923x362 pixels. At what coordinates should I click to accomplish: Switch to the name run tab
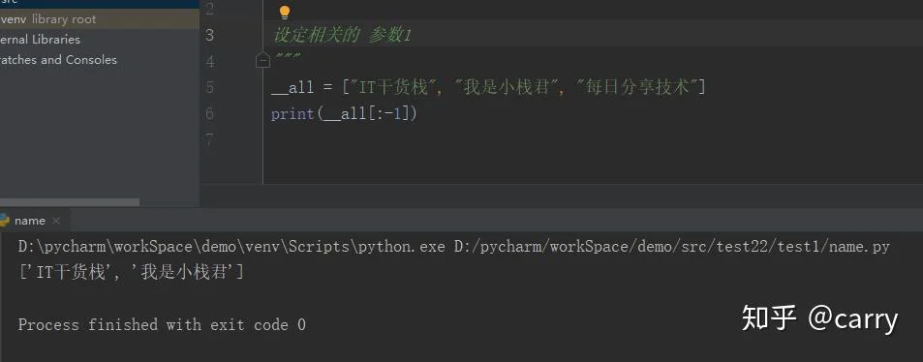29,221
